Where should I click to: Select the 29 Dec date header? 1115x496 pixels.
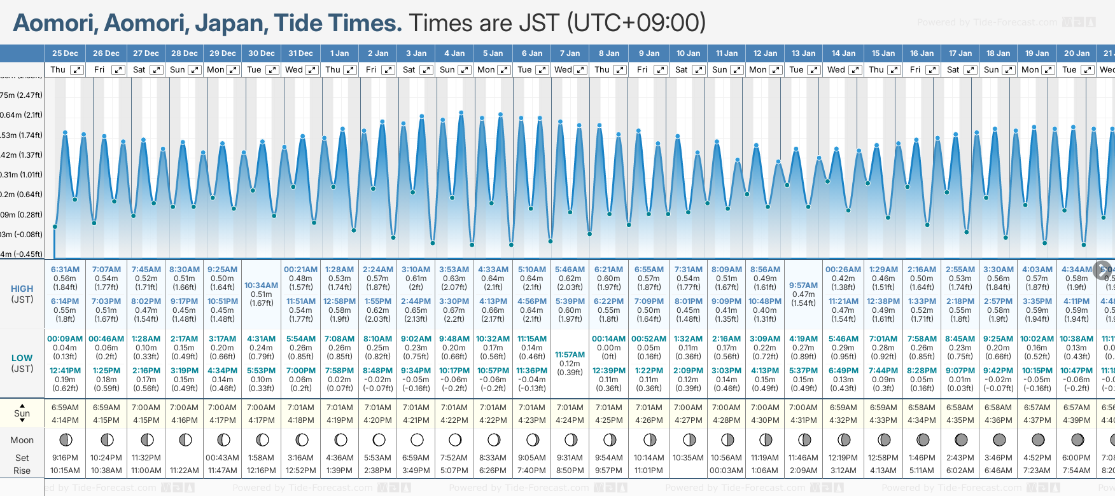(223, 53)
